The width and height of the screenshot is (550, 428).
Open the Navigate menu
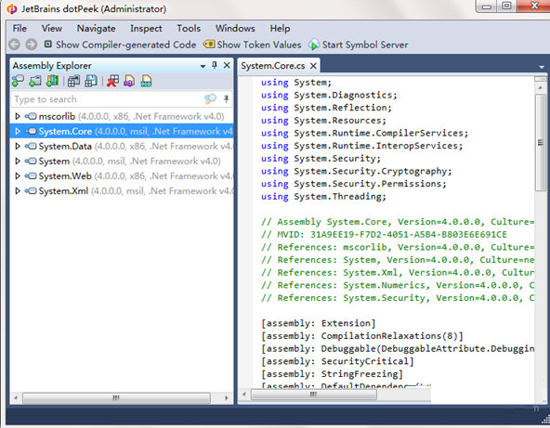click(x=96, y=29)
